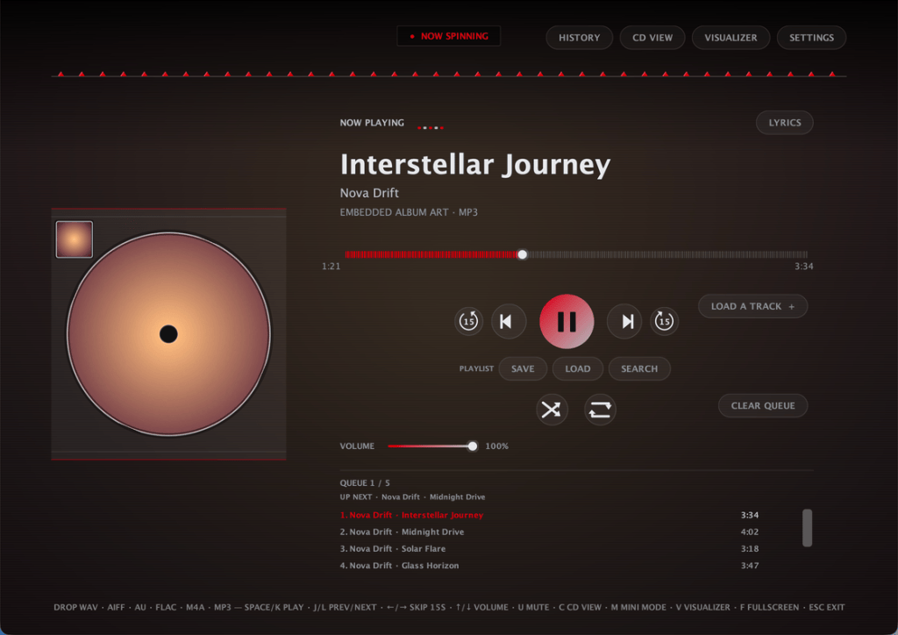Image resolution: width=898 pixels, height=635 pixels.
Task: Click the Now Spinning indicator
Action: 448,36
